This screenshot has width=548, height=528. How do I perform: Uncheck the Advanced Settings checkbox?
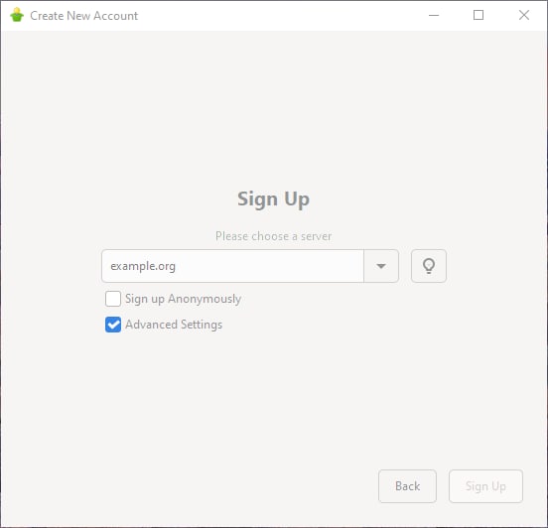(113, 325)
